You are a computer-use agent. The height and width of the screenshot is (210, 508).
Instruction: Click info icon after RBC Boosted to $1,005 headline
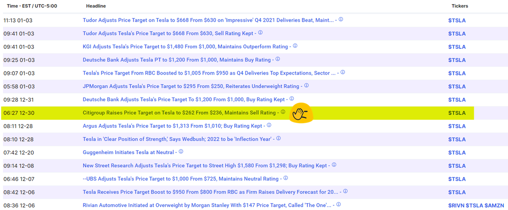(342, 72)
